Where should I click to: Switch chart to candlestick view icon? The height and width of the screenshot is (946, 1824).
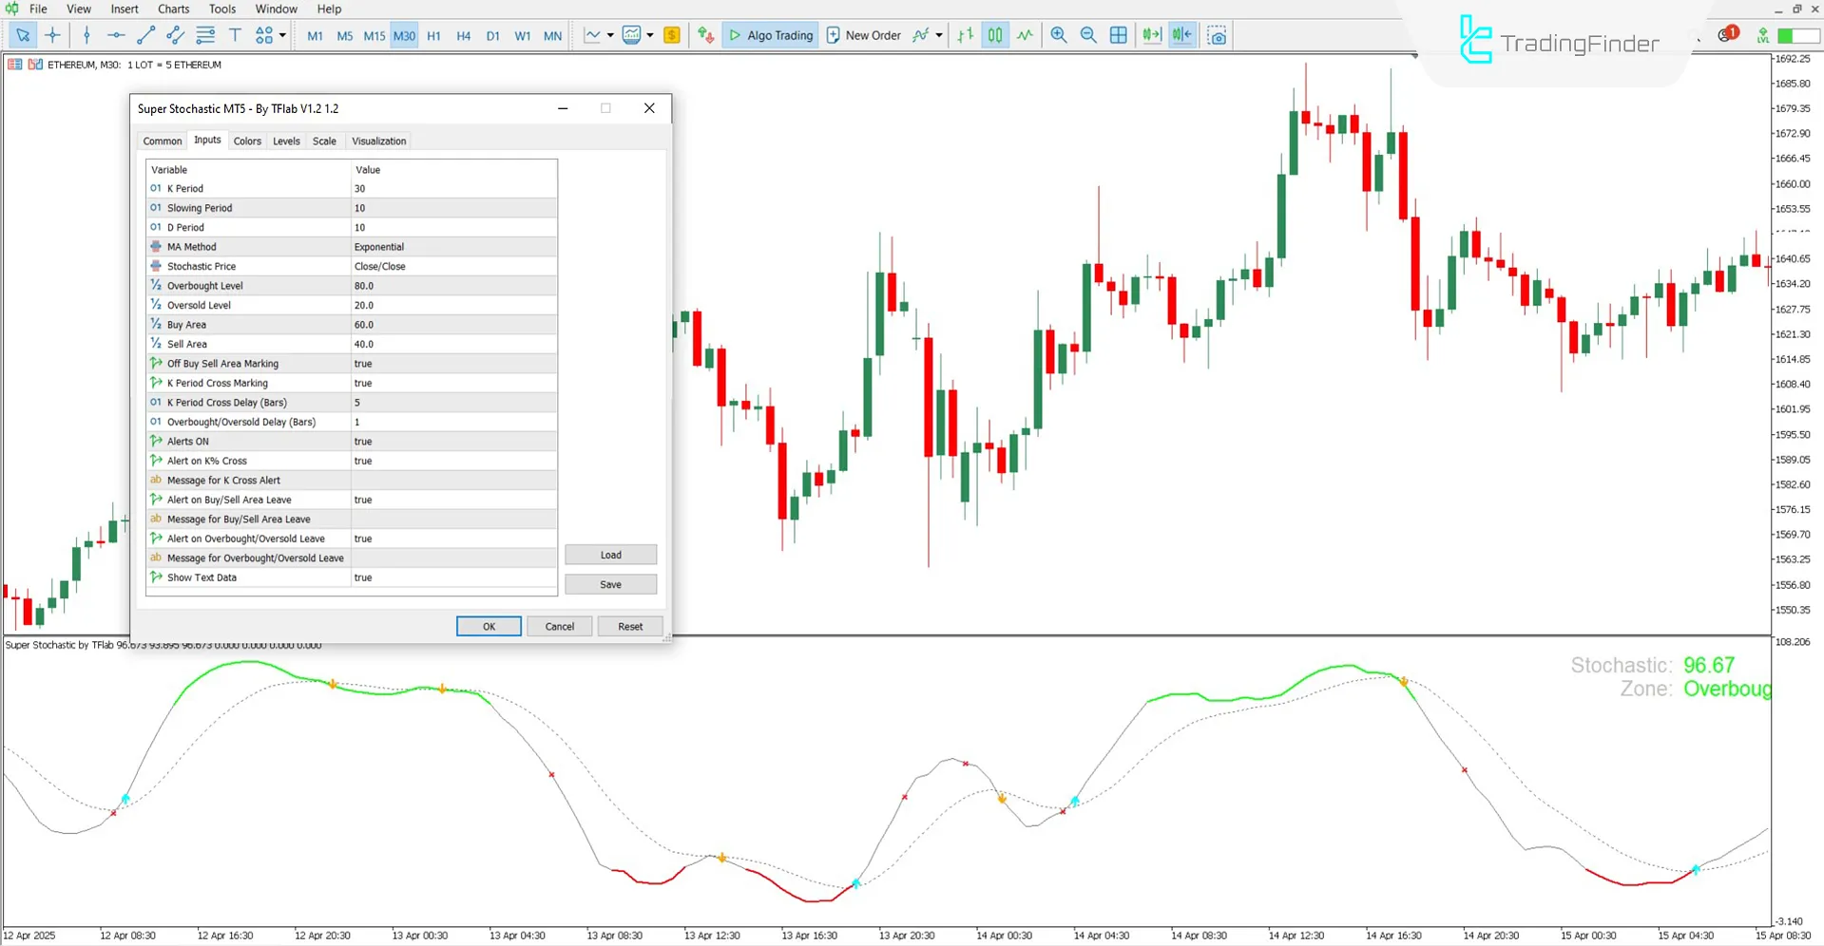tap(994, 35)
